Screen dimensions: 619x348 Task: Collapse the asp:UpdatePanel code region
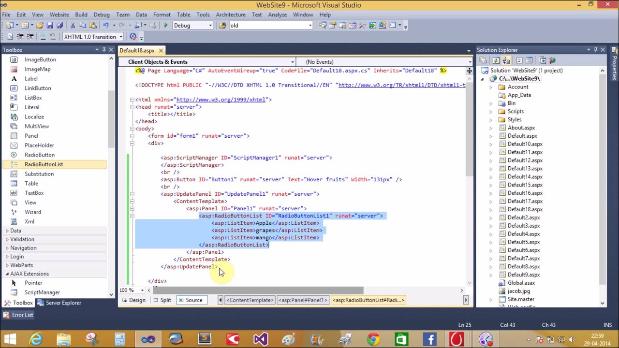(132, 194)
